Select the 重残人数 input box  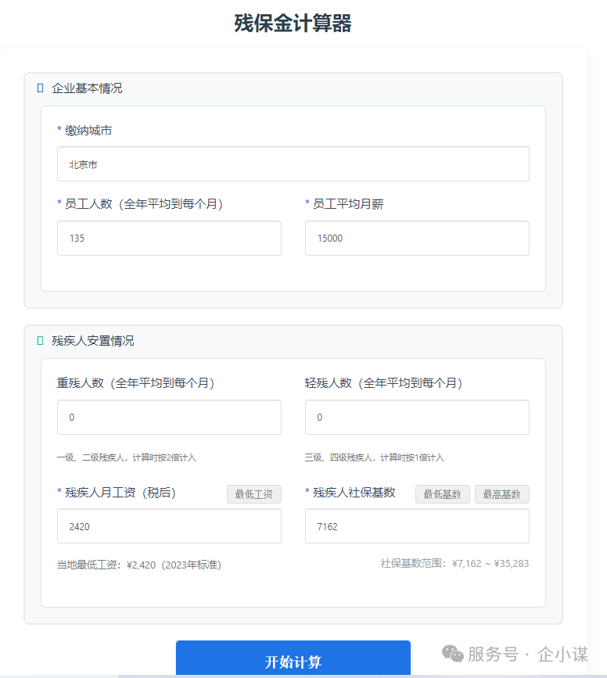pos(169,418)
